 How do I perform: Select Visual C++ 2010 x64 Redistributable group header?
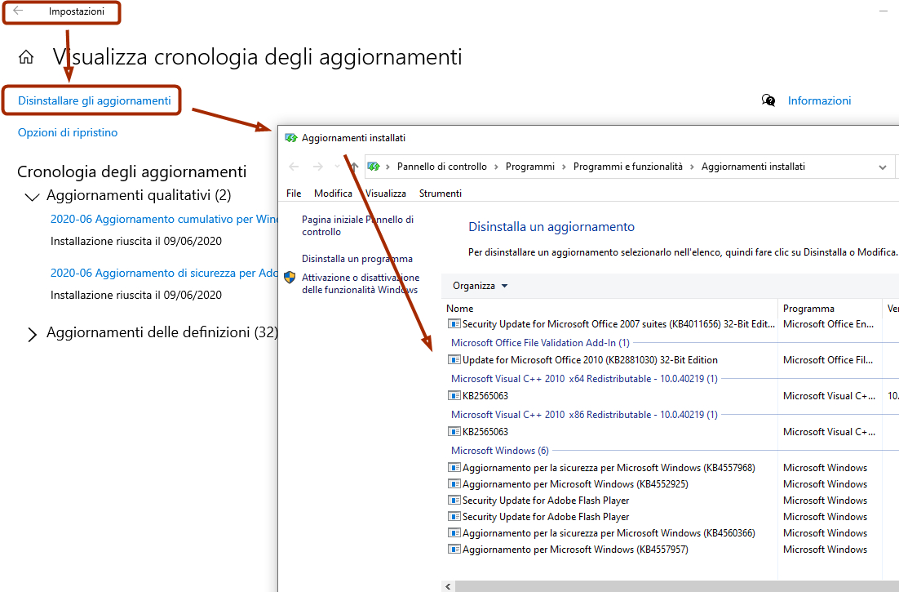click(584, 379)
